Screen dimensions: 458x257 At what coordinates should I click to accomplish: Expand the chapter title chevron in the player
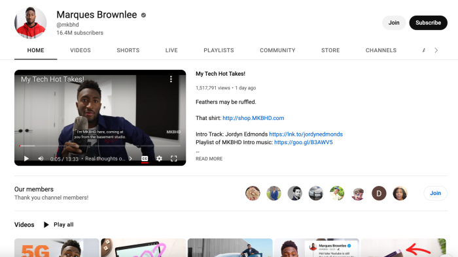click(131, 159)
